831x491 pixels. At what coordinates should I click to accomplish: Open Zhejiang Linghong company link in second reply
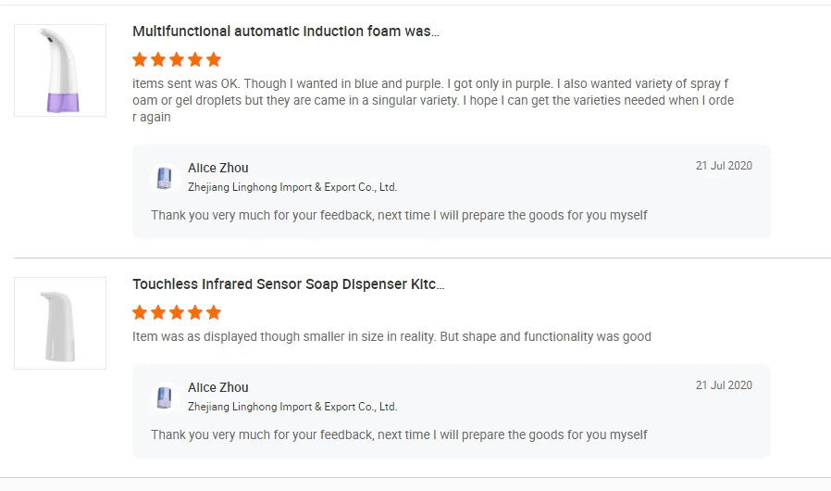[x=292, y=407]
